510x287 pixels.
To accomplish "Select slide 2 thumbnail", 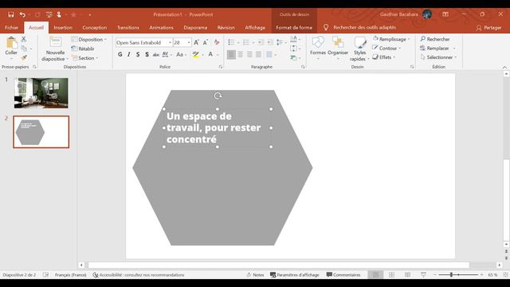I will tap(41, 132).
